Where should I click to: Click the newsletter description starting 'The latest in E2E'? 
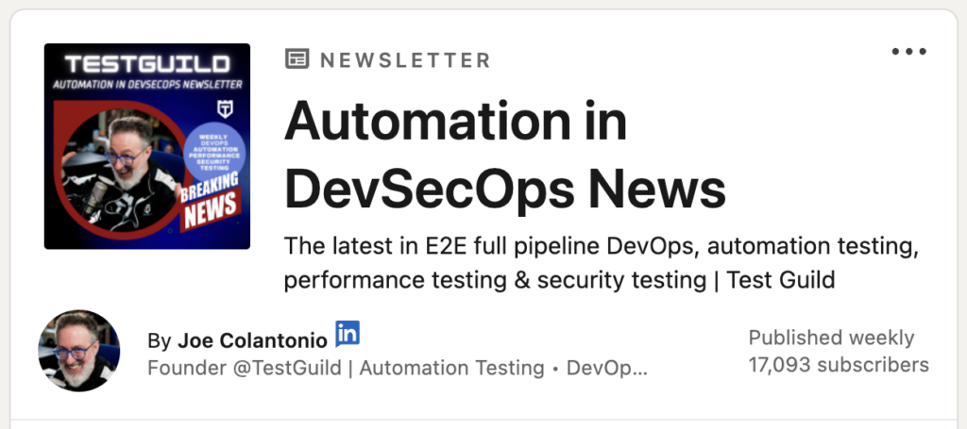click(602, 263)
